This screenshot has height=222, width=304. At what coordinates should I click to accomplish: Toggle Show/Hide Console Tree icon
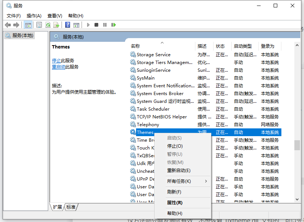coord(28,25)
